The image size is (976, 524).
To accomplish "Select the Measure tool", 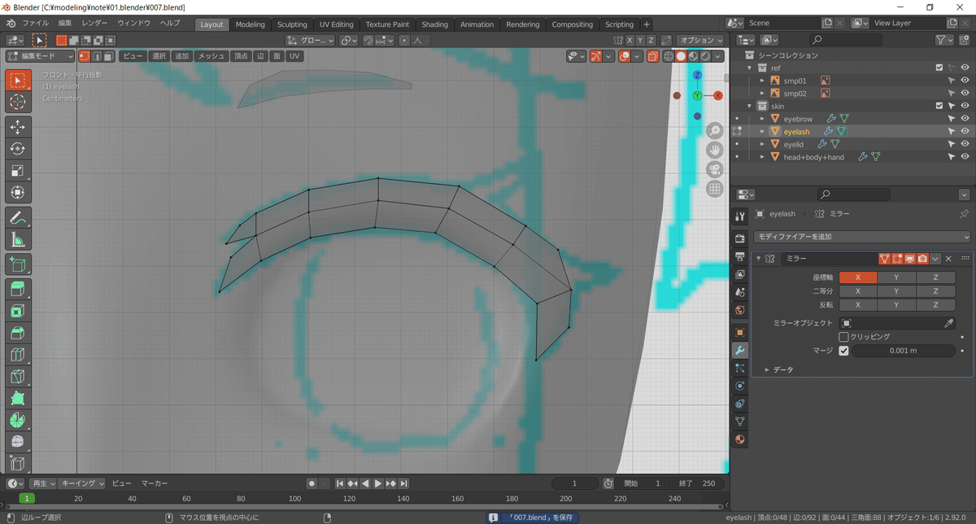I will 19,240.
